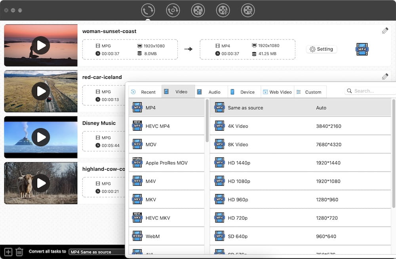Screen dimensions: 396x259
Task: Open the Convert module icon in top toolbar
Action: click(148, 10)
